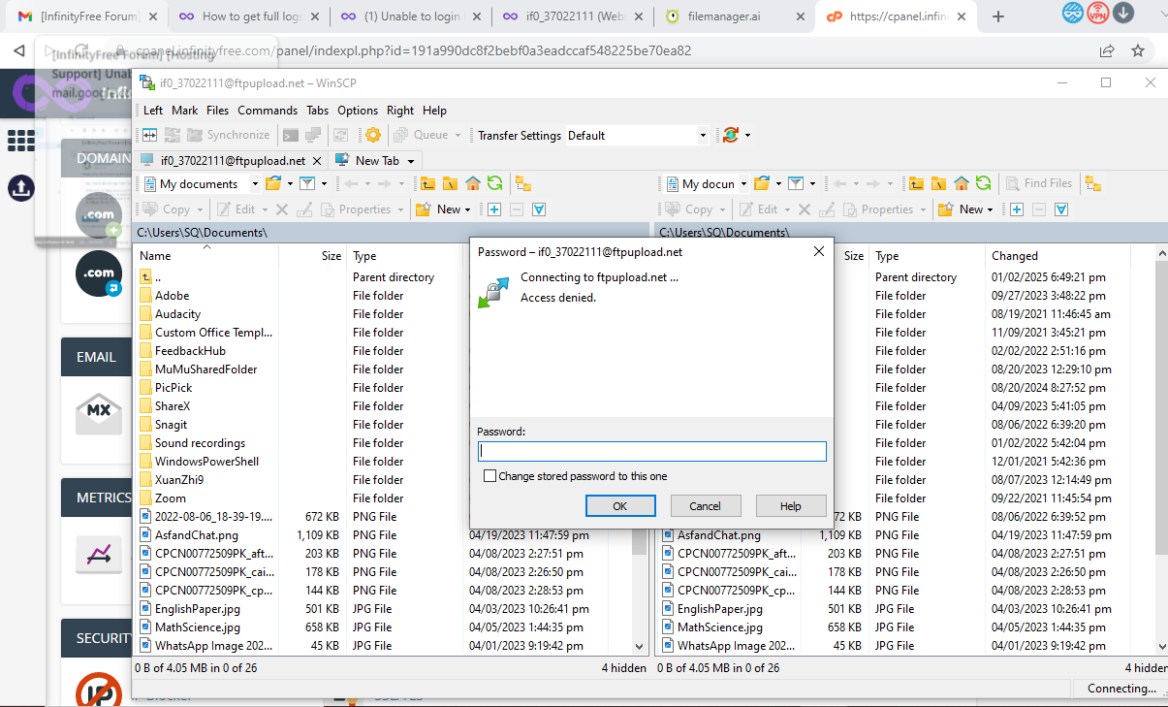Open dropdown arrow next to left panel filter
The width and height of the screenshot is (1168, 707).
(323, 183)
